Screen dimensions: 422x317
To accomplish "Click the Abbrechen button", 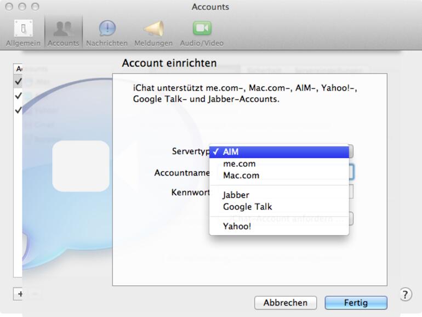I will tap(286, 303).
